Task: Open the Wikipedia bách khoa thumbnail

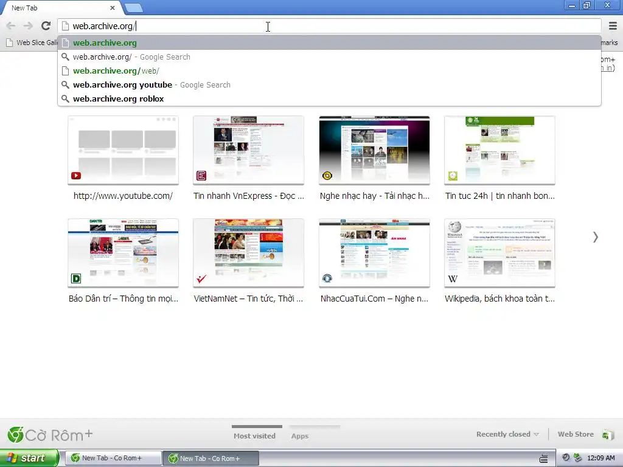Action: click(499, 253)
